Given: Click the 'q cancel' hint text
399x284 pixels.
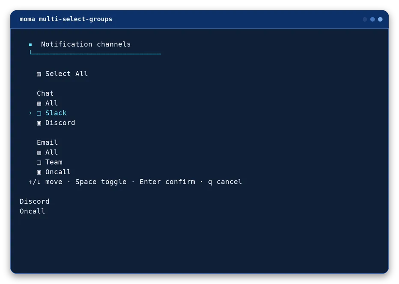Looking at the screenshot, I should [225, 182].
